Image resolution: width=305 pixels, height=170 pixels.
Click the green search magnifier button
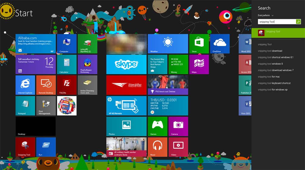(298, 22)
